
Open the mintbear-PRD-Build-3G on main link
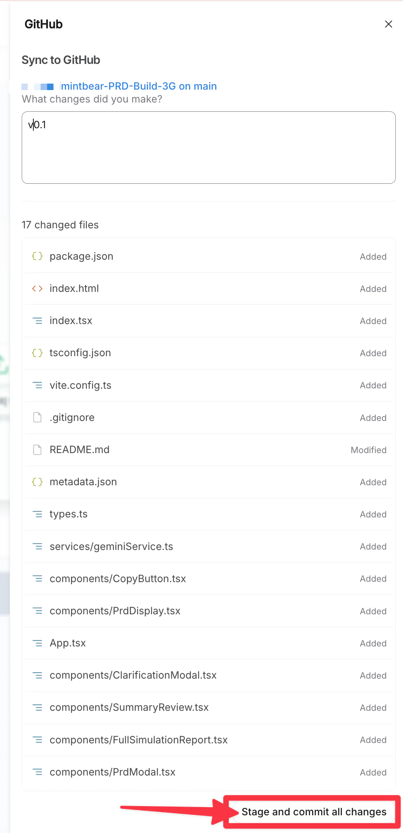(139, 86)
